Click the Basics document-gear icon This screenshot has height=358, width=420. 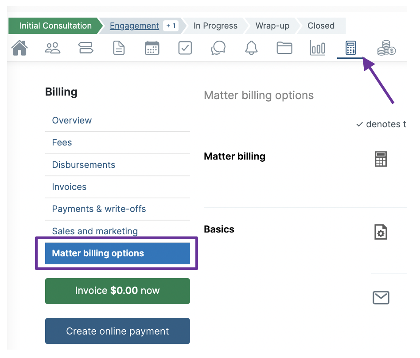[380, 232]
